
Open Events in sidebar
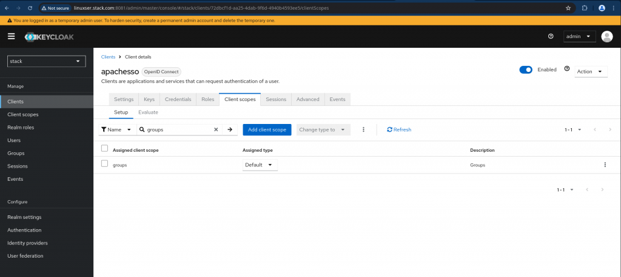click(x=47, y=179)
